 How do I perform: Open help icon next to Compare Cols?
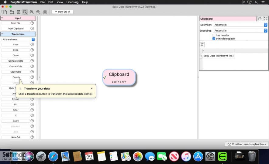click(32, 61)
